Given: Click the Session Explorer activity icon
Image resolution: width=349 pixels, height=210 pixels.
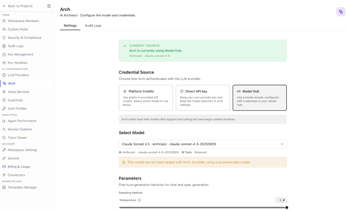Looking at the screenshot, I should (x=4, y=129).
